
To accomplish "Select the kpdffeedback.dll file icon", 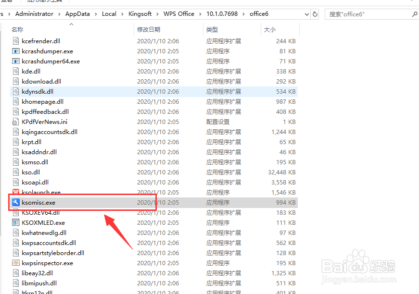I will [x=16, y=112].
